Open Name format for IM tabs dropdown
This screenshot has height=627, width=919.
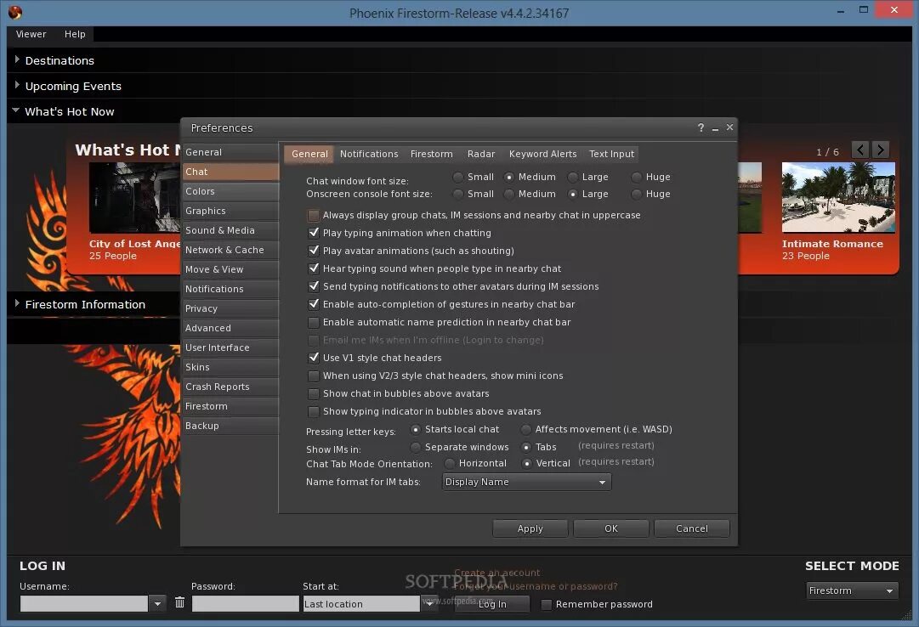526,482
